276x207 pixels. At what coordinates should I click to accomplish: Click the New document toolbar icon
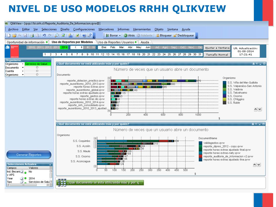click(x=9, y=36)
